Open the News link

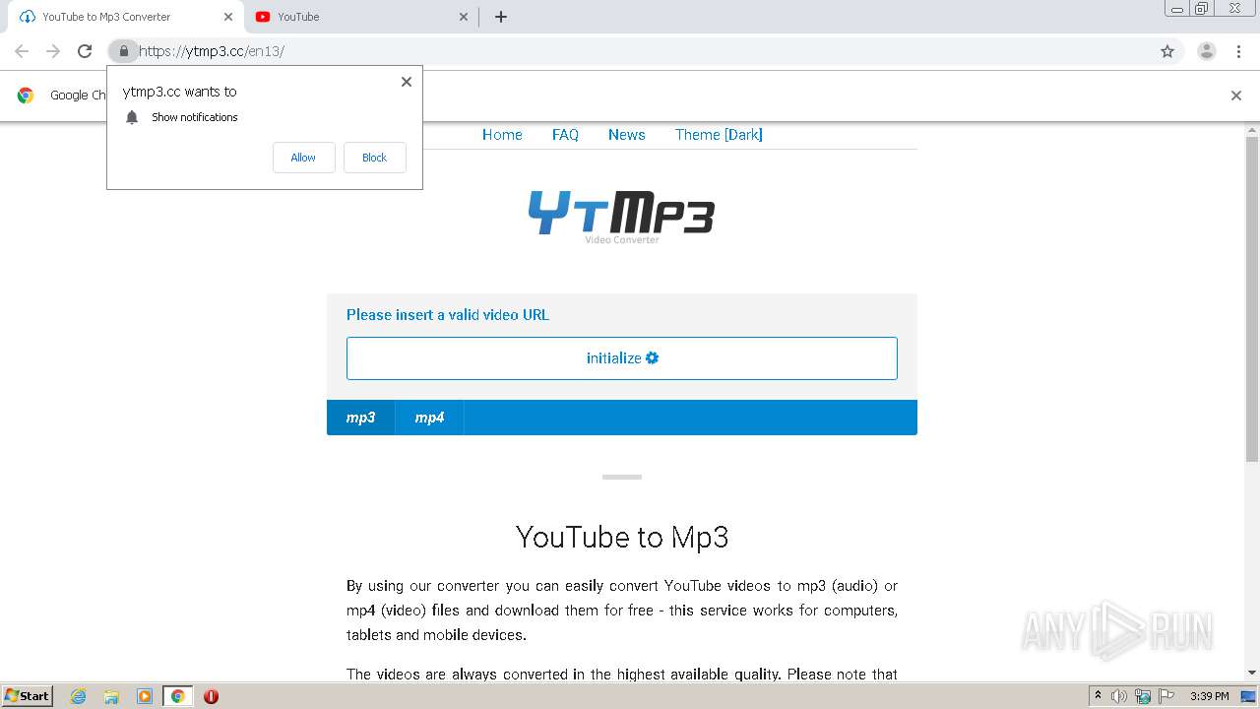(x=627, y=135)
